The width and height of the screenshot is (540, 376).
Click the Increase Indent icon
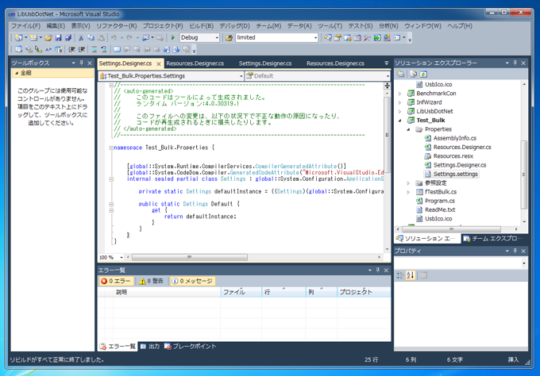pyautogui.click(x=81, y=49)
